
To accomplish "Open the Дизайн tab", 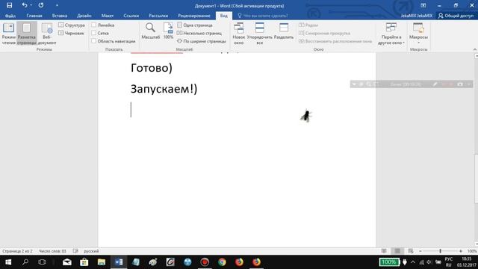I will [x=84, y=16].
